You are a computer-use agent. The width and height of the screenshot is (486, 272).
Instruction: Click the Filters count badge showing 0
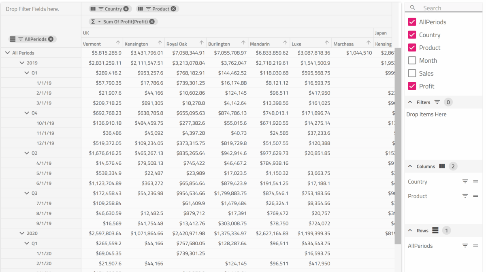tap(448, 102)
